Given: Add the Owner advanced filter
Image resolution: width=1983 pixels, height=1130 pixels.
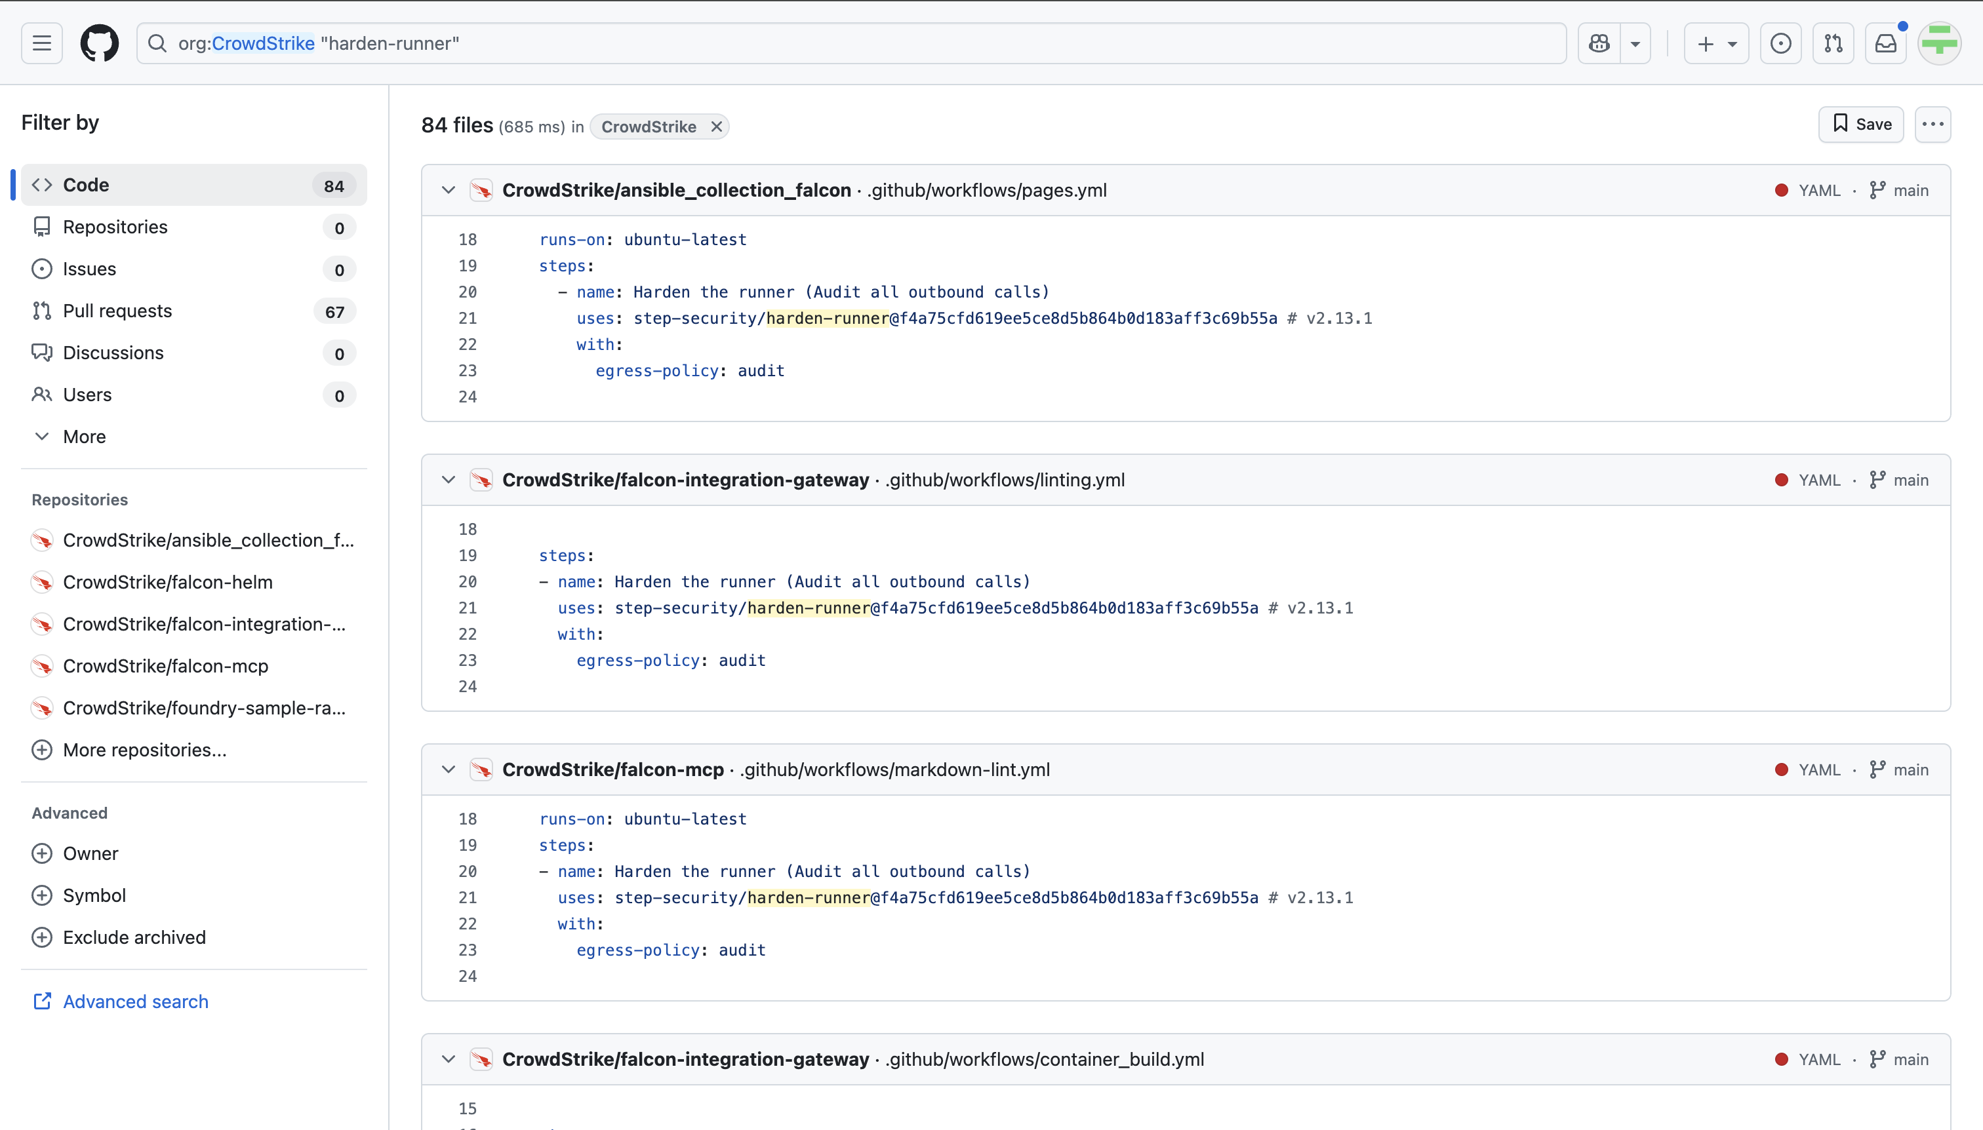Looking at the screenshot, I should (x=90, y=853).
